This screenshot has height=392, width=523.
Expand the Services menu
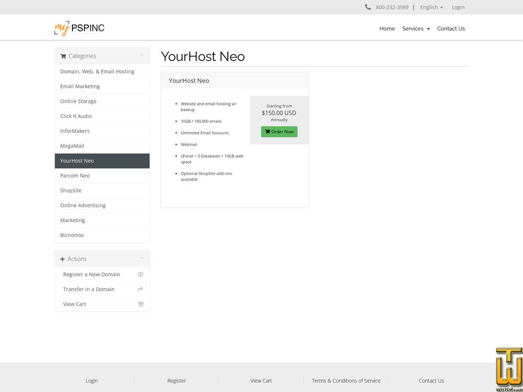[x=416, y=29]
